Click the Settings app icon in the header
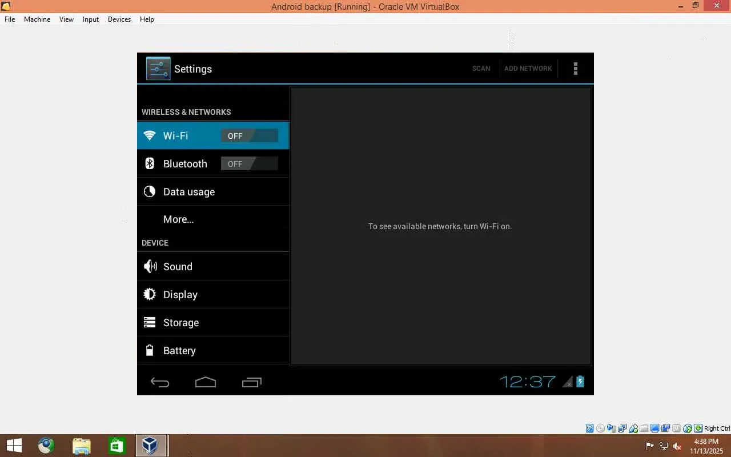 (x=158, y=69)
